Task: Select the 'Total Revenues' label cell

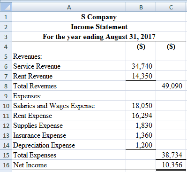Action: tap(69, 86)
